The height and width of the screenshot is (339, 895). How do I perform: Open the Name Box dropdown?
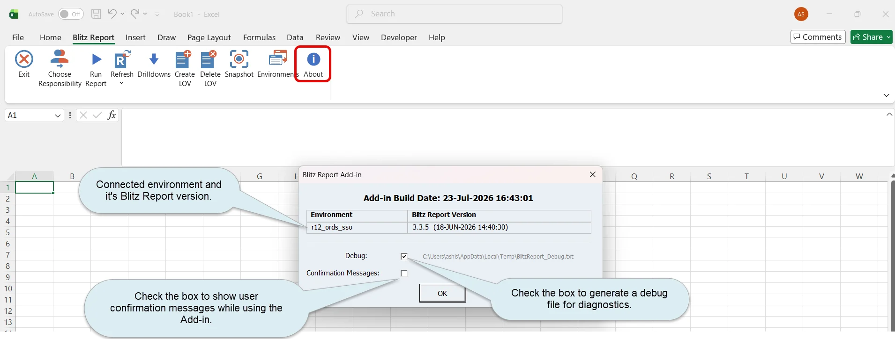point(58,115)
